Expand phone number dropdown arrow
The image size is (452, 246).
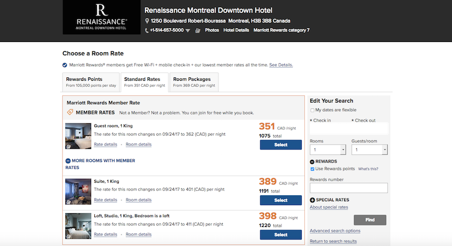[x=188, y=31]
